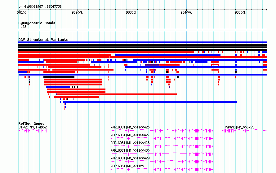Open the STPG2|NM_174952 gene label
The width and height of the screenshot is (276, 173).
33,127
